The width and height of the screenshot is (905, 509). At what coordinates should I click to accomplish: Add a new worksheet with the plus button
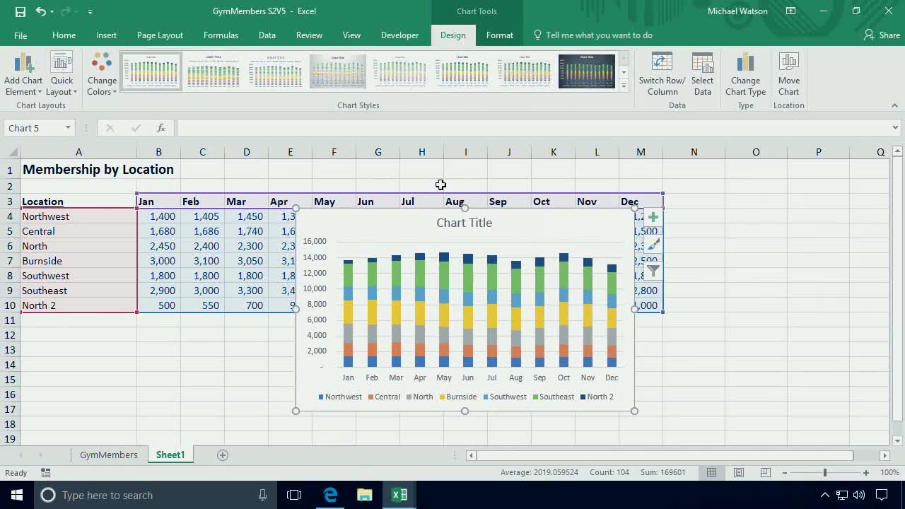point(222,455)
